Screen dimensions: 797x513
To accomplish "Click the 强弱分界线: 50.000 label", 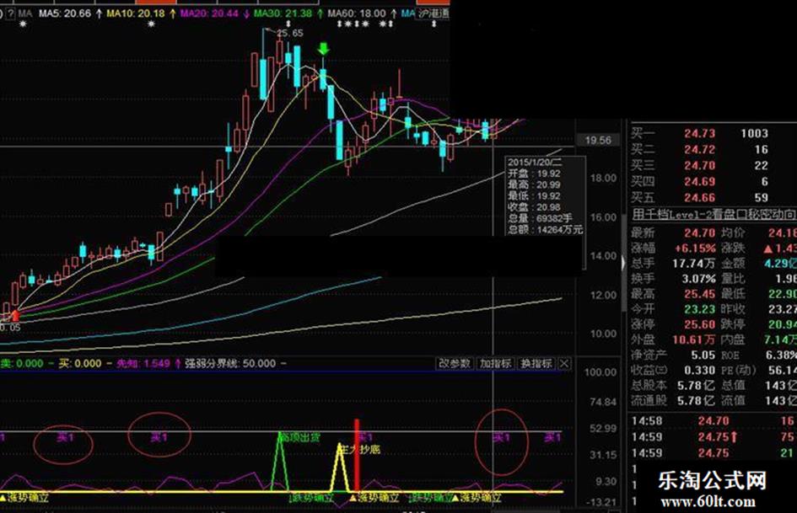I will (x=231, y=364).
